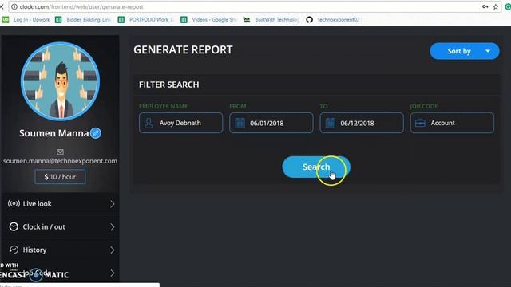Click the Live look broadcast icon
511x287 pixels.
(x=14, y=204)
